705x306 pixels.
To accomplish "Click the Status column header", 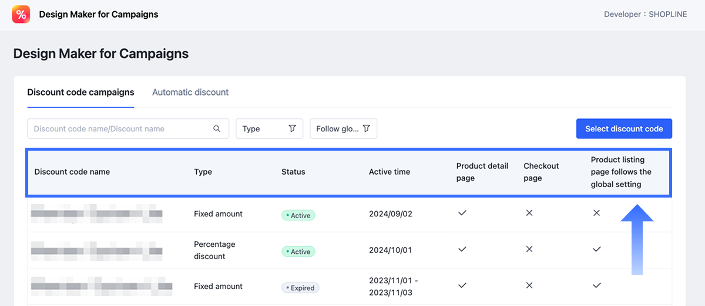I will coord(293,172).
